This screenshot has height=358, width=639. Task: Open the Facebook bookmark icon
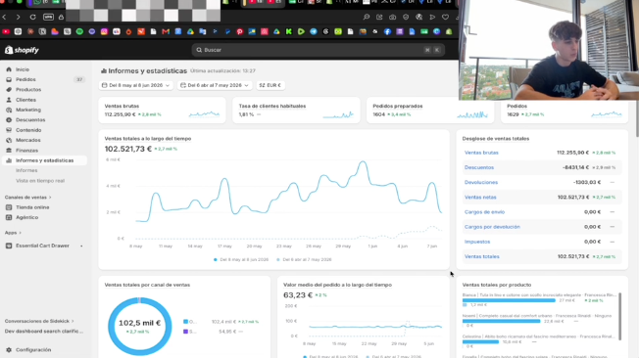(387, 31)
